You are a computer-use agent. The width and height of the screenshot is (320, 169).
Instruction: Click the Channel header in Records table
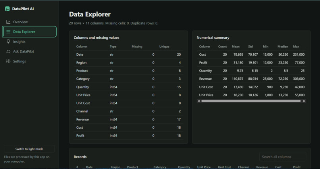click(243, 167)
